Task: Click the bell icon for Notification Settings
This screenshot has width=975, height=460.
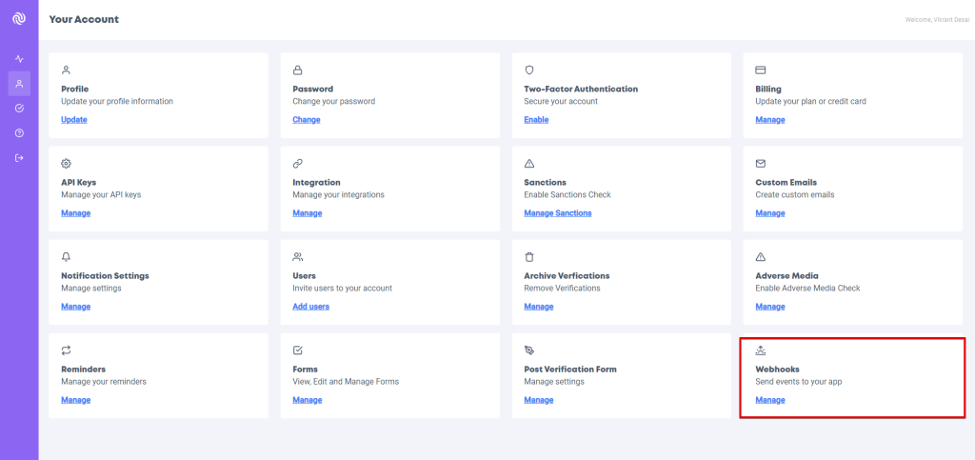Action: 66,257
